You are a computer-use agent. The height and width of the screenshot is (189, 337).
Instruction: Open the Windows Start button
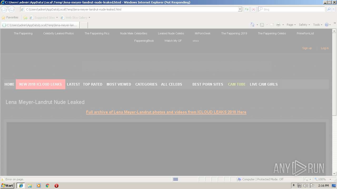click(7, 186)
